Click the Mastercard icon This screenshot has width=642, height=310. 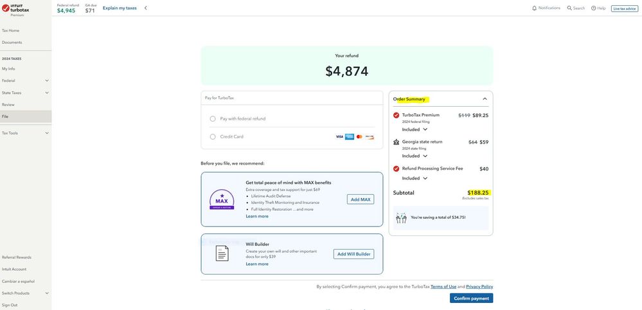(x=359, y=137)
